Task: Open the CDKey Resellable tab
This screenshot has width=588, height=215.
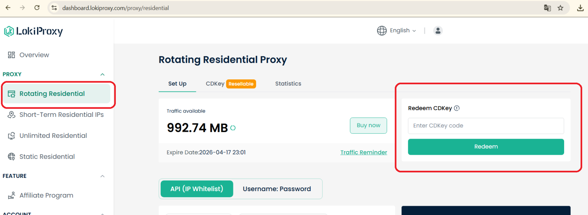Action: (x=230, y=84)
